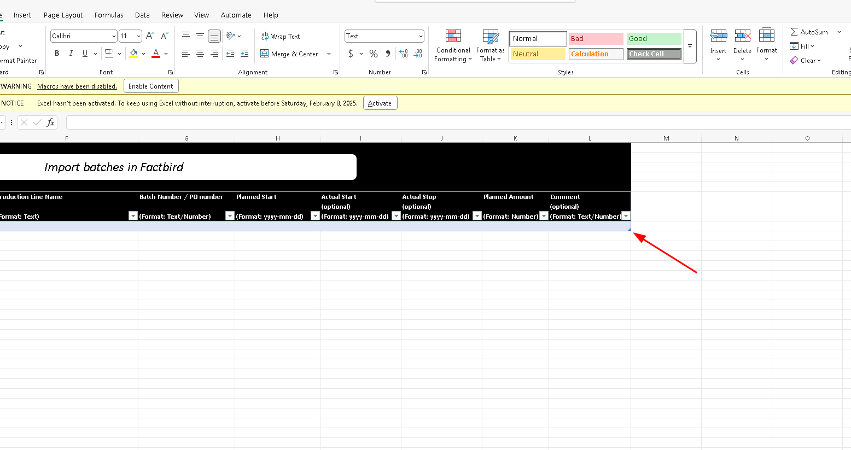Apply percent style
The image size is (851, 450).
click(x=374, y=54)
